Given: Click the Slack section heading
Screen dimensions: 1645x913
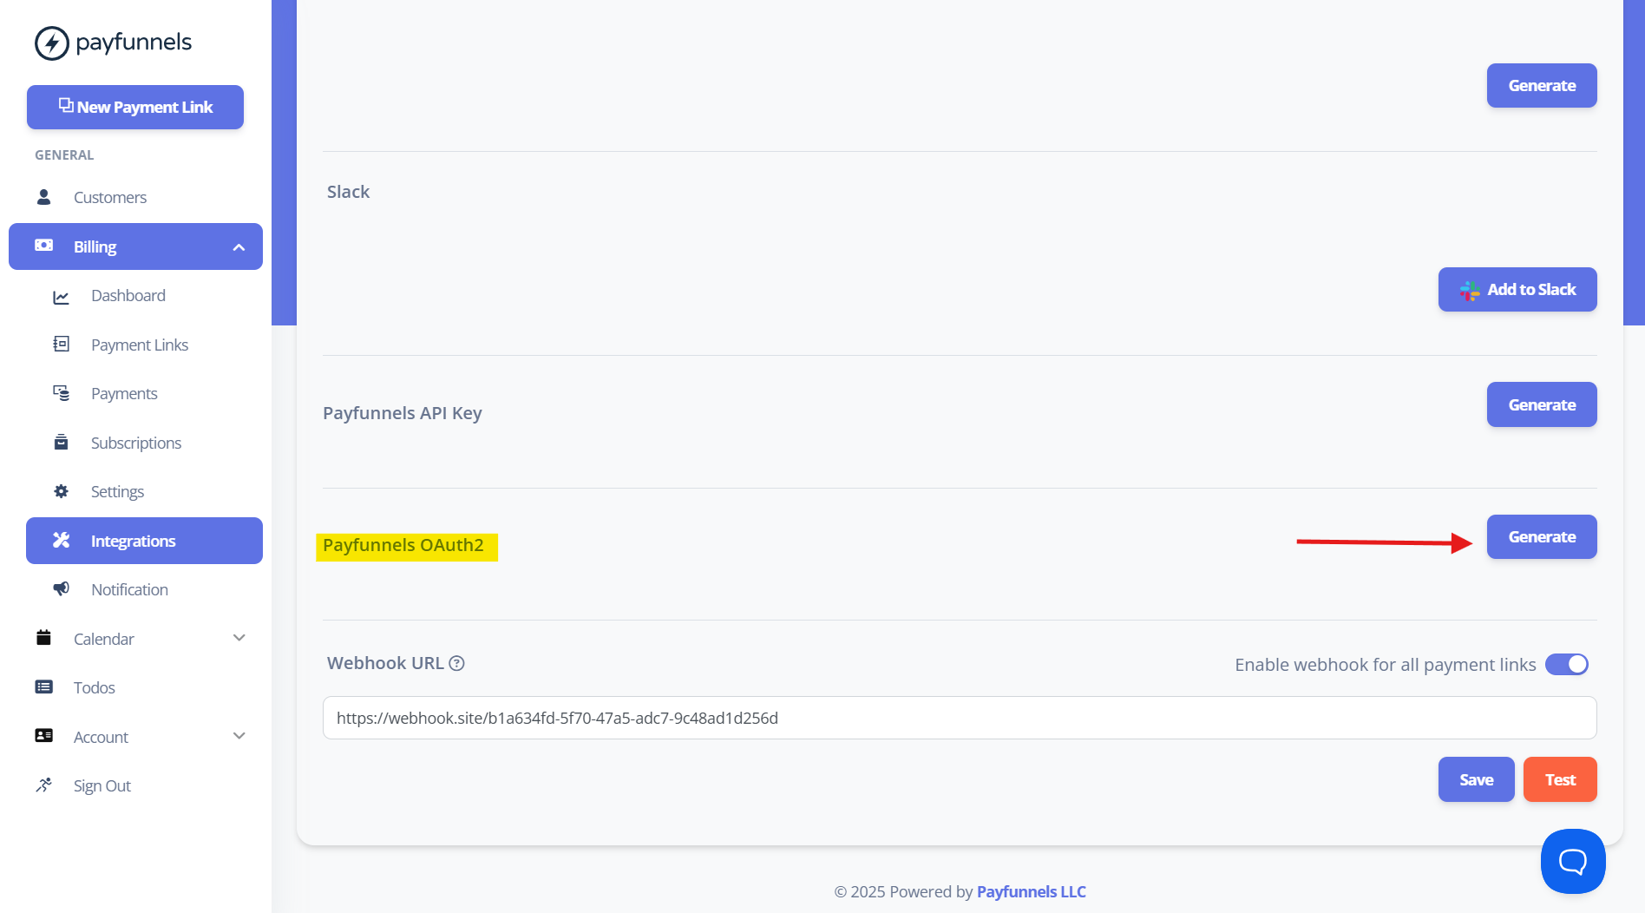Looking at the screenshot, I should [x=348, y=192].
